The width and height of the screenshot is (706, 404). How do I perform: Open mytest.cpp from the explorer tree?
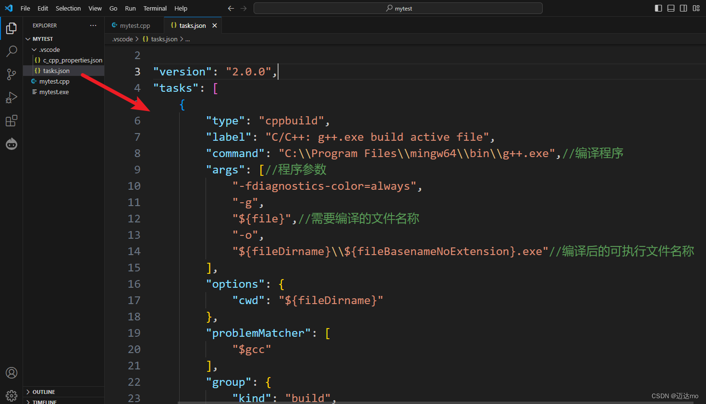(63, 81)
